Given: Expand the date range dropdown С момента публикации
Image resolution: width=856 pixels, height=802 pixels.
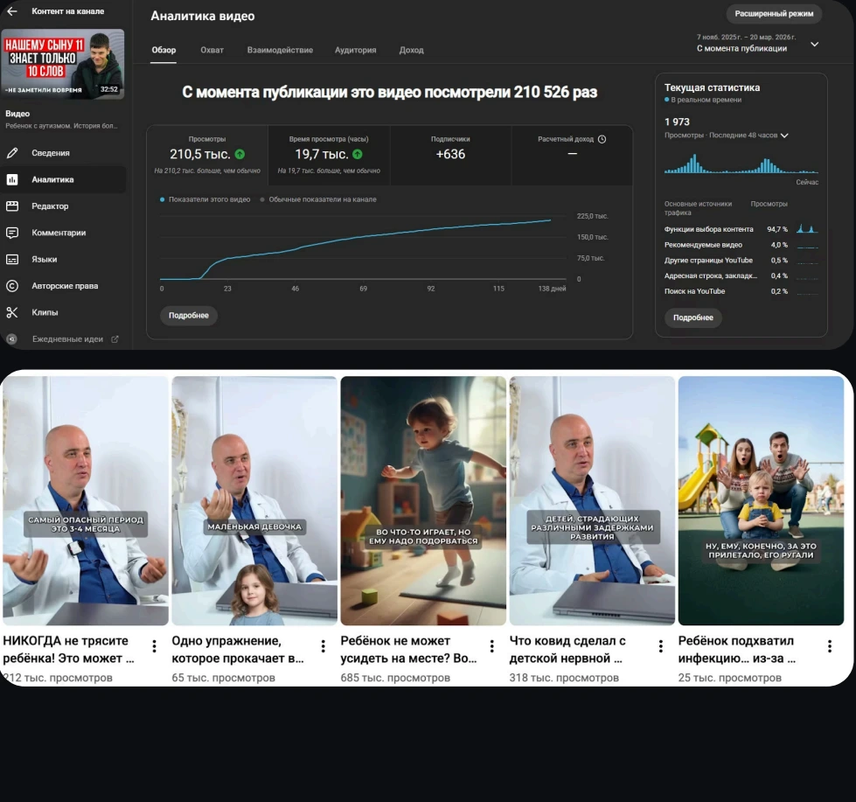Looking at the screenshot, I should (x=814, y=45).
